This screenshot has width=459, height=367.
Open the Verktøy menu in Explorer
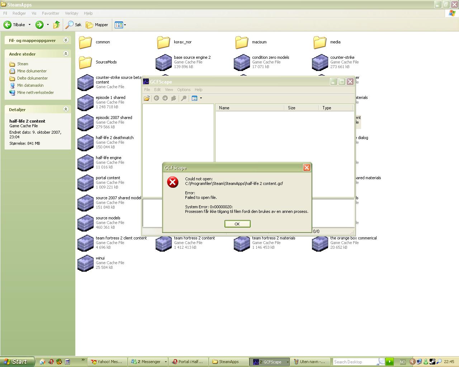pos(71,13)
